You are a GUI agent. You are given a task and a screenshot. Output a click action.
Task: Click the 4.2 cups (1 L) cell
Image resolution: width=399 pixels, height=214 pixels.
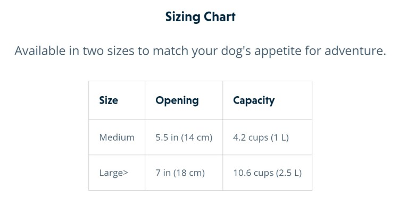267,138
